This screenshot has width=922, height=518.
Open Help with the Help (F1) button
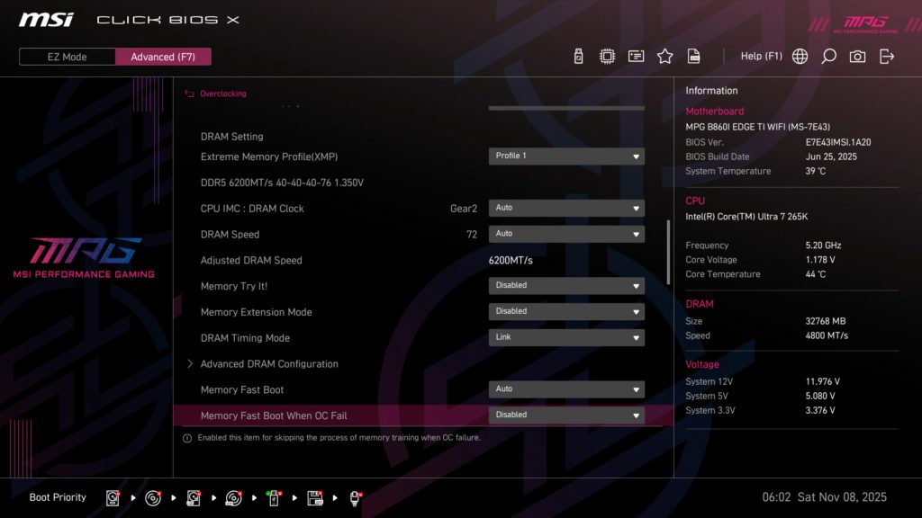tap(762, 55)
